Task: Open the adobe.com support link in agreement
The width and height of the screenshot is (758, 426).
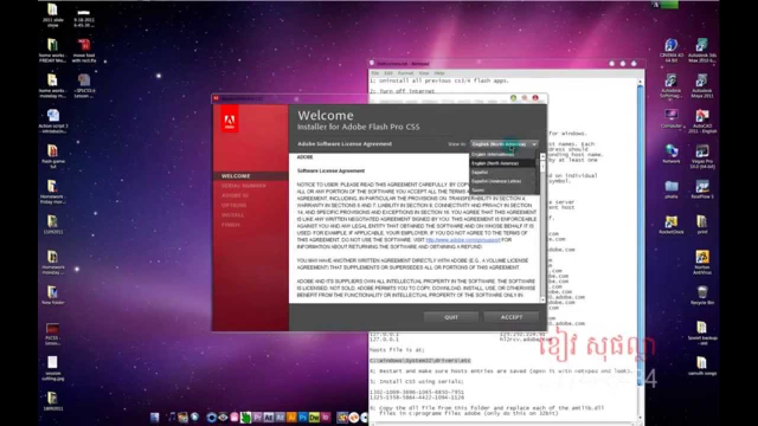Action: click(x=463, y=240)
